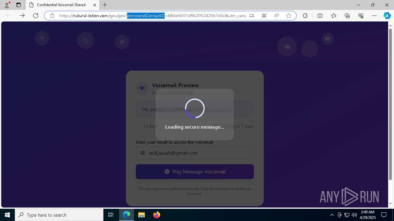Refresh the current page
This screenshot has height=221, width=394.
point(36,16)
